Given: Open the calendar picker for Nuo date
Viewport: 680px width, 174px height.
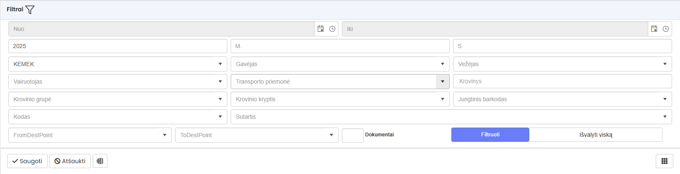Looking at the screenshot, I should point(321,29).
